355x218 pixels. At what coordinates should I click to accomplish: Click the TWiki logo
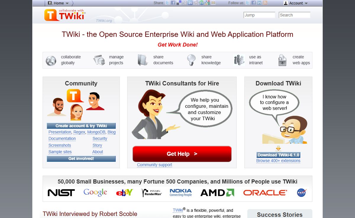(65, 15)
